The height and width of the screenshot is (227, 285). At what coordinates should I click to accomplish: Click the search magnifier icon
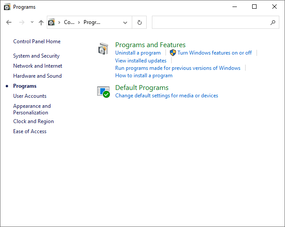point(273,22)
